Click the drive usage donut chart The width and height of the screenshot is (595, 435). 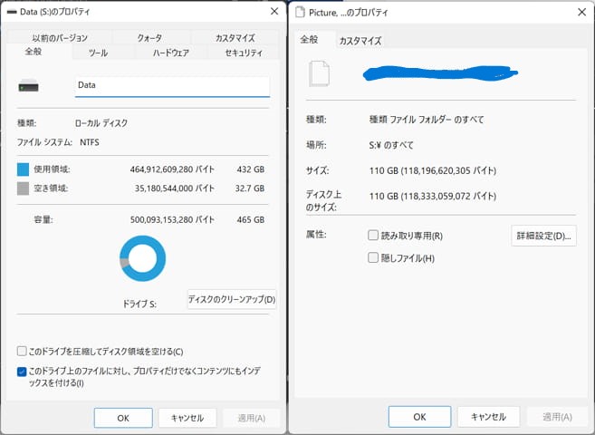click(x=143, y=258)
